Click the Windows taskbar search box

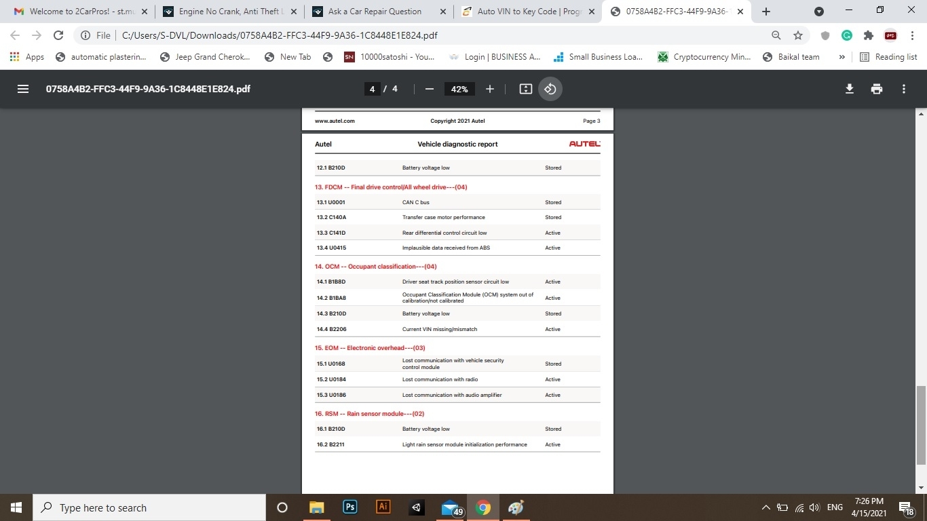tap(149, 507)
